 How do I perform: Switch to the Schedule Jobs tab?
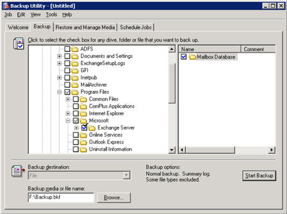click(136, 27)
